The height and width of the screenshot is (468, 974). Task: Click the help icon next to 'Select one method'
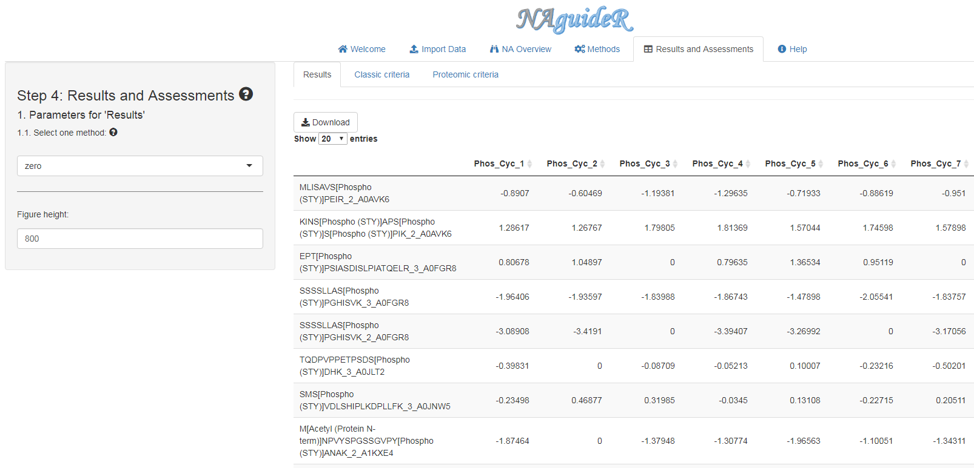point(113,133)
